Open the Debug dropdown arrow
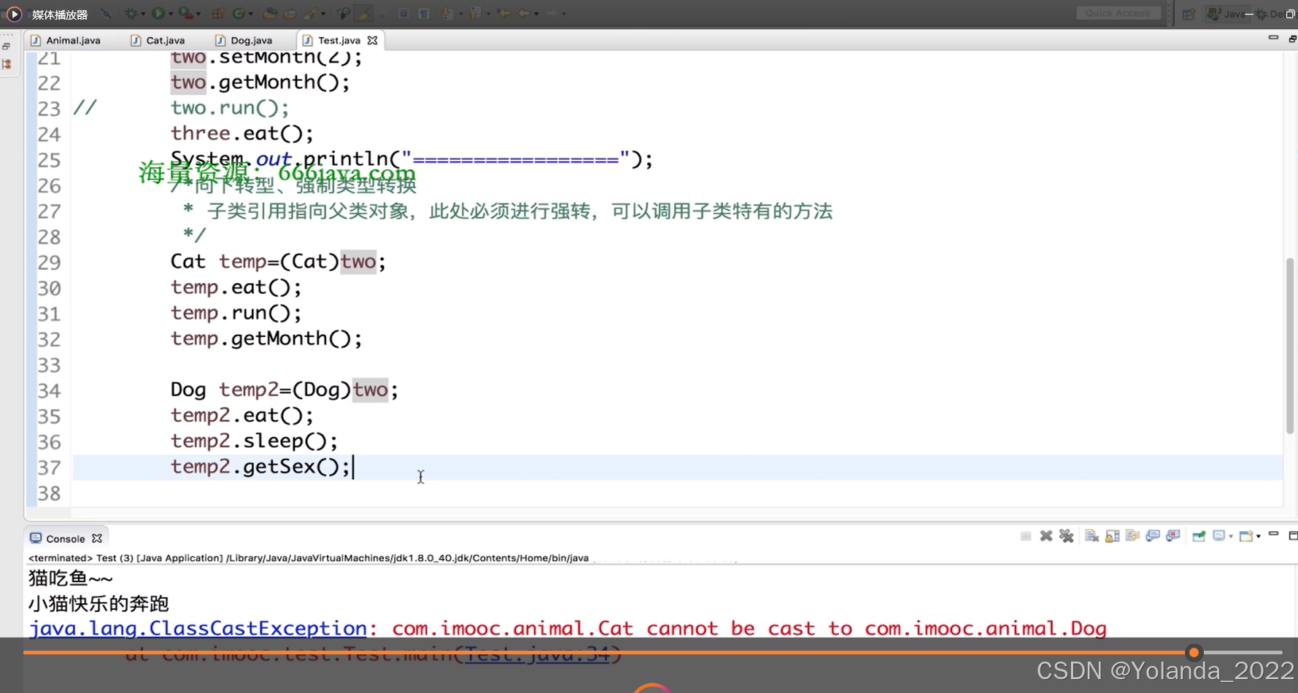 (143, 14)
